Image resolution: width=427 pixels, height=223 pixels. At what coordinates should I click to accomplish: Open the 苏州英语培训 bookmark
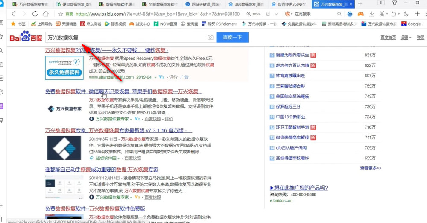click(339, 24)
